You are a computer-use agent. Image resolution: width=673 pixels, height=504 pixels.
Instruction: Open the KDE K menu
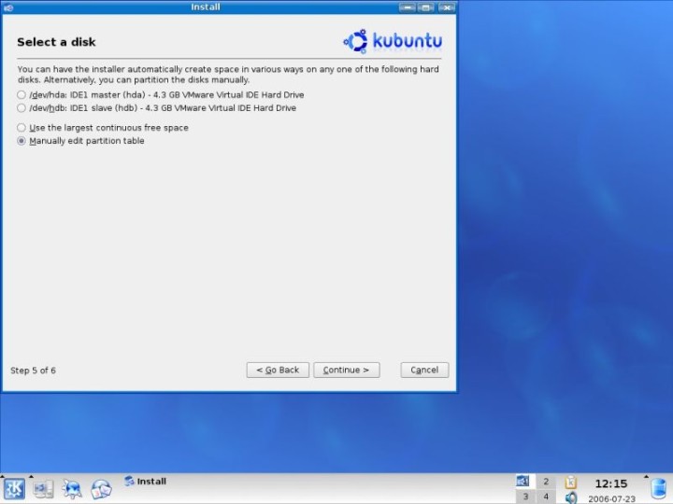14,489
